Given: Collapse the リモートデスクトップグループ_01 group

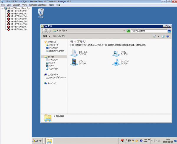Looking at the screenshot, I should click(2, 8).
